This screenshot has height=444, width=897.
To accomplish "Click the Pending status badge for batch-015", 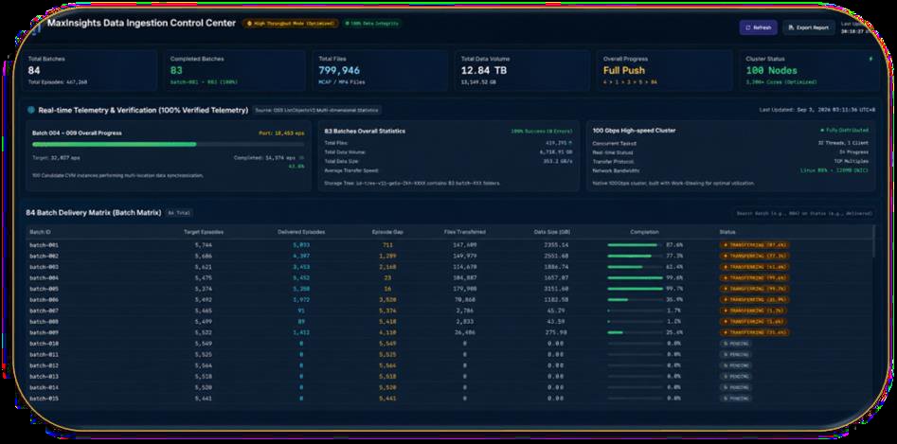I will point(736,399).
